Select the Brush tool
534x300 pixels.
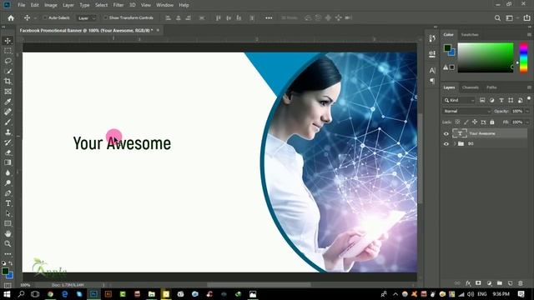tap(8, 122)
